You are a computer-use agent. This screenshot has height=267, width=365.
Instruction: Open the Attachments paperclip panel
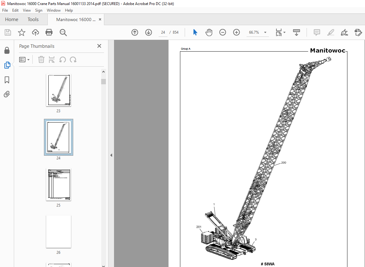click(x=7, y=94)
